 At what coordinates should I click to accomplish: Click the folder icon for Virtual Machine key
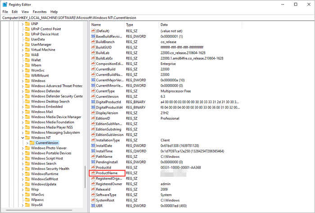[27, 49]
